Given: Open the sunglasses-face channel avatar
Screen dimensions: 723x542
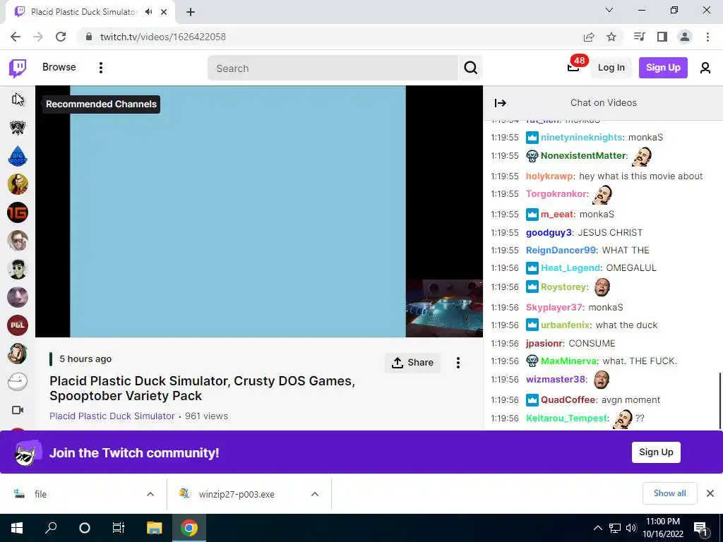Looking at the screenshot, I should point(18,269).
